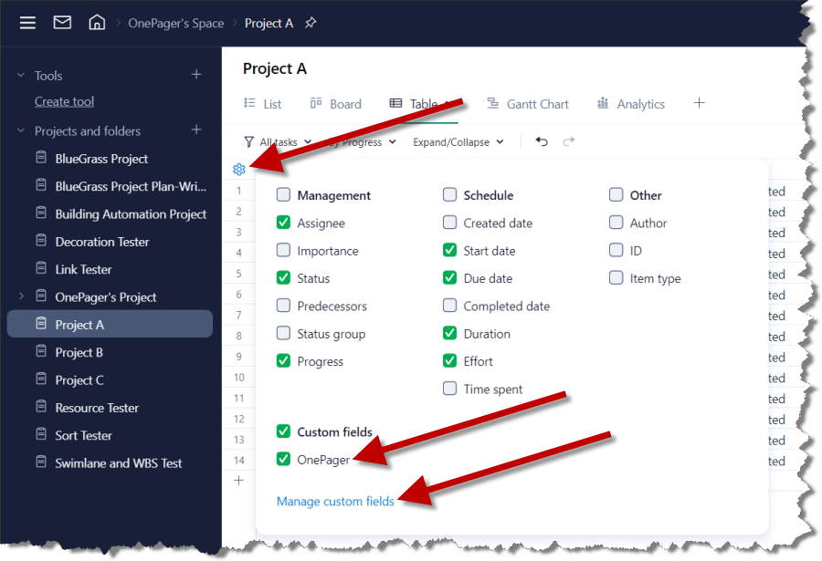Click the plus icon next to Tools
Image resolution: width=822 pixels, height=561 pixels.
tap(196, 75)
